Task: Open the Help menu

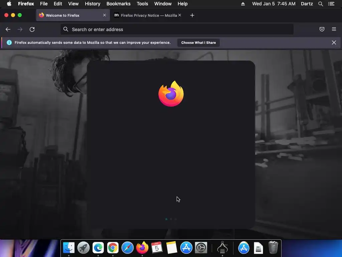Action: click(x=183, y=4)
